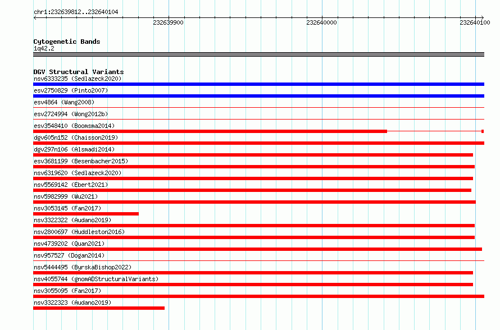The image size is (500, 330).
Task: Click the short red bar of nsv3053145
Action: coord(86,214)
